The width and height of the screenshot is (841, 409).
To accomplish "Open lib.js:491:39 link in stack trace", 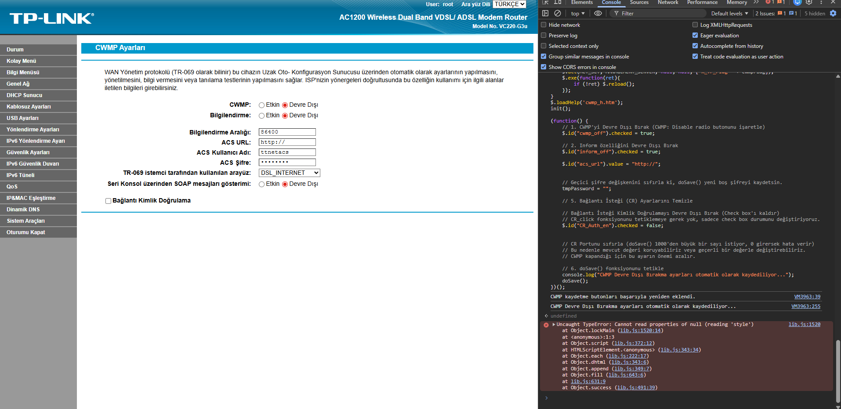I will point(636,387).
